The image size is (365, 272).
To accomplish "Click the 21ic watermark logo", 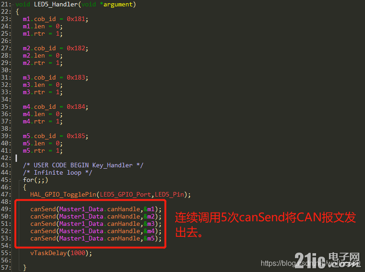I will [327, 260].
